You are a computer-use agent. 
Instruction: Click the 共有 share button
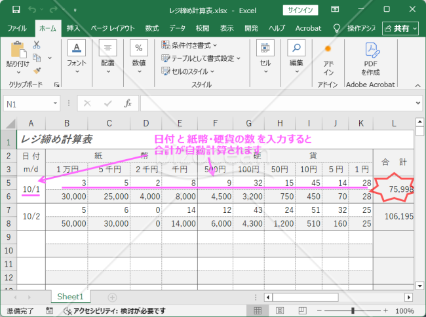coord(400,28)
